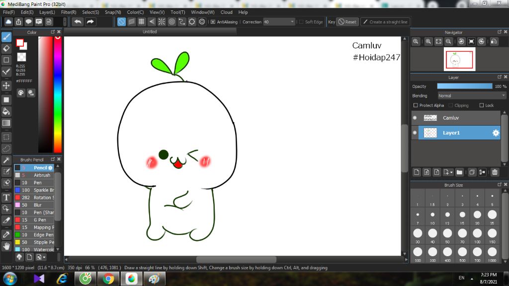509x286 pixels.
Task: Delete layer with trash icon
Action: pos(495,172)
